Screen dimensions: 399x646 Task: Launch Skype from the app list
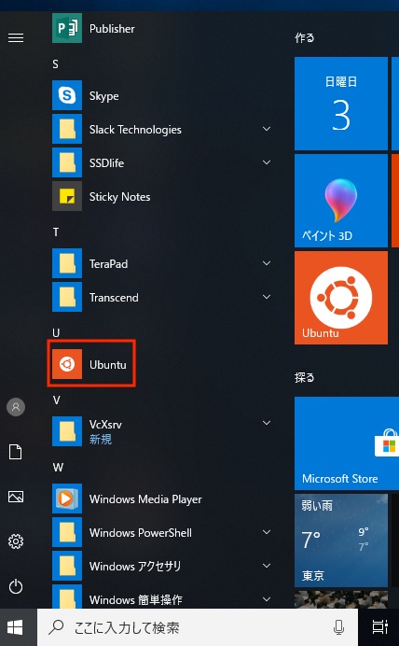160,95
